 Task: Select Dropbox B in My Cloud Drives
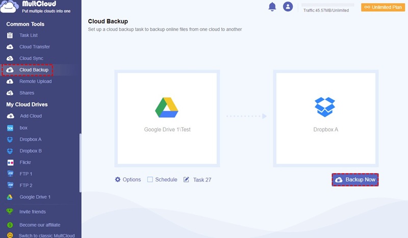click(x=31, y=151)
